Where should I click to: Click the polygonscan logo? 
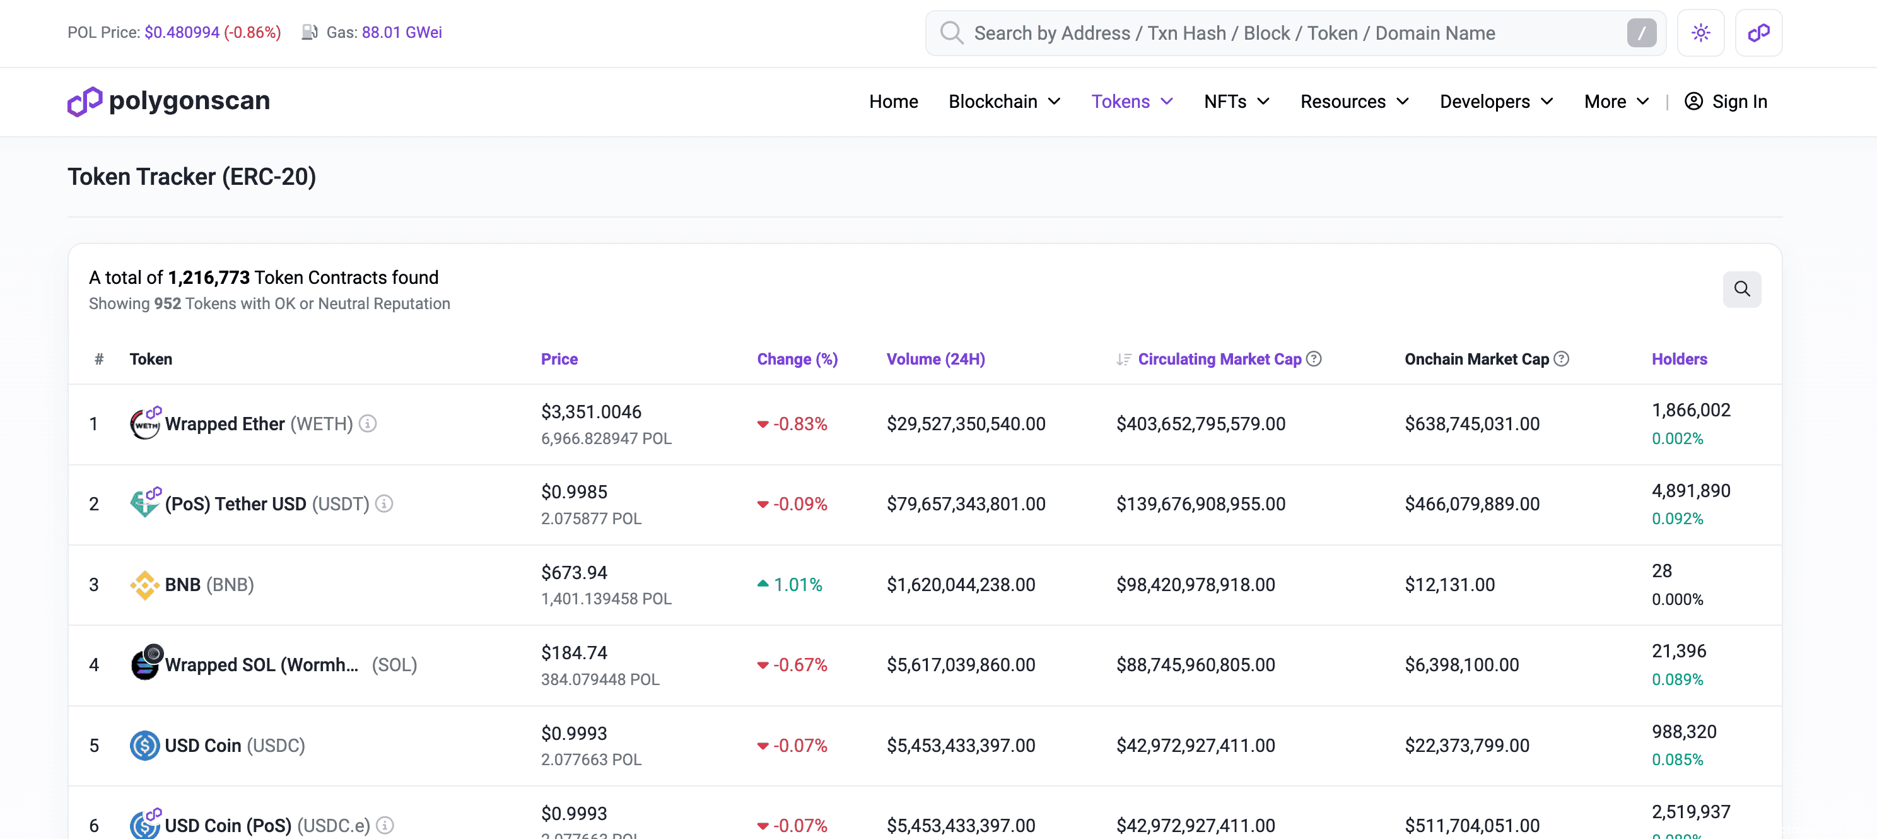[x=168, y=102]
